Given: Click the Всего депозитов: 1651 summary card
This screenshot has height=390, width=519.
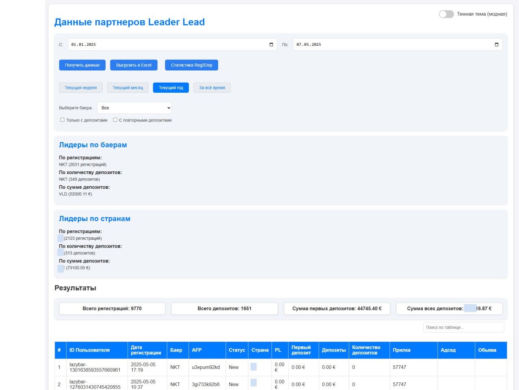Looking at the screenshot, I should point(225,309).
